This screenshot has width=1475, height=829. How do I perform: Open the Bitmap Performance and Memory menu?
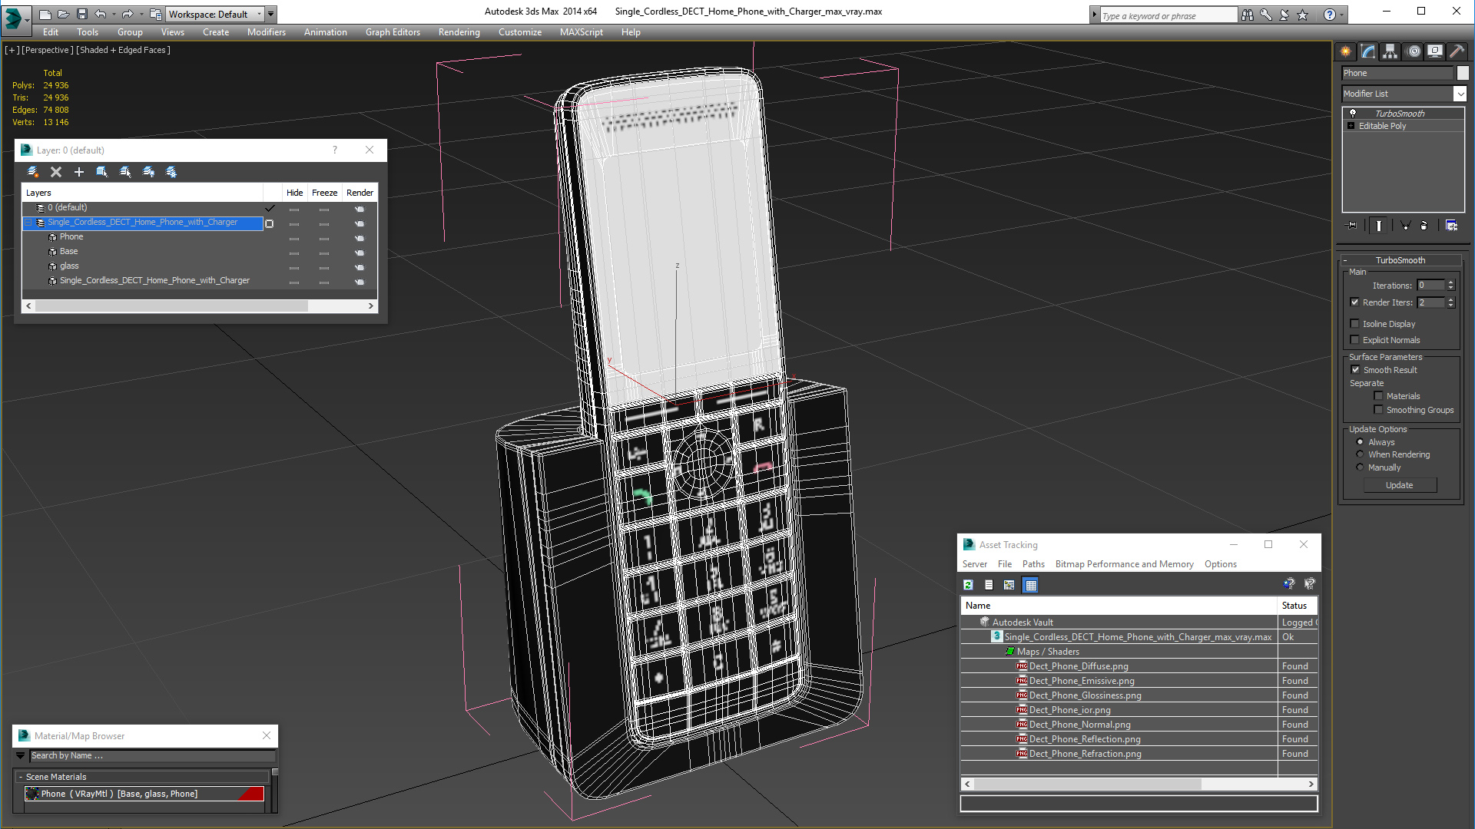tap(1124, 564)
